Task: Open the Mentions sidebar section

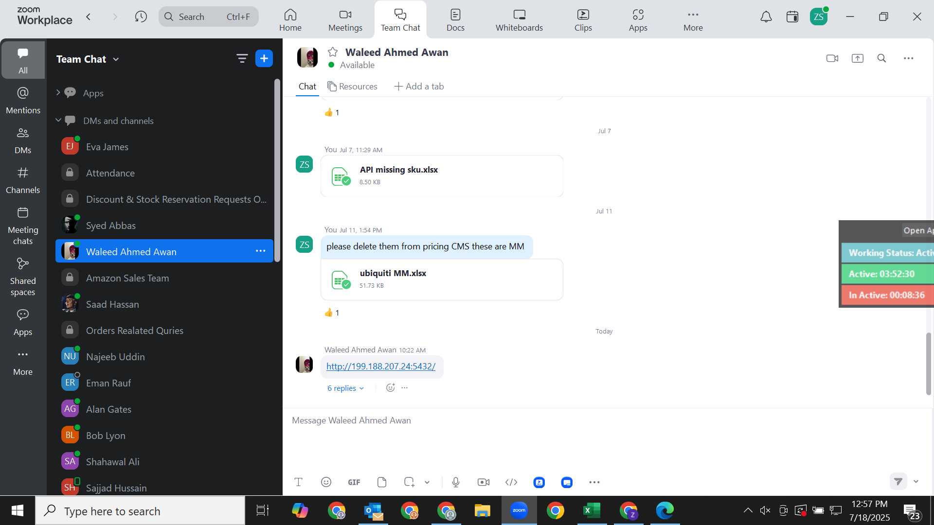Action: (23, 101)
